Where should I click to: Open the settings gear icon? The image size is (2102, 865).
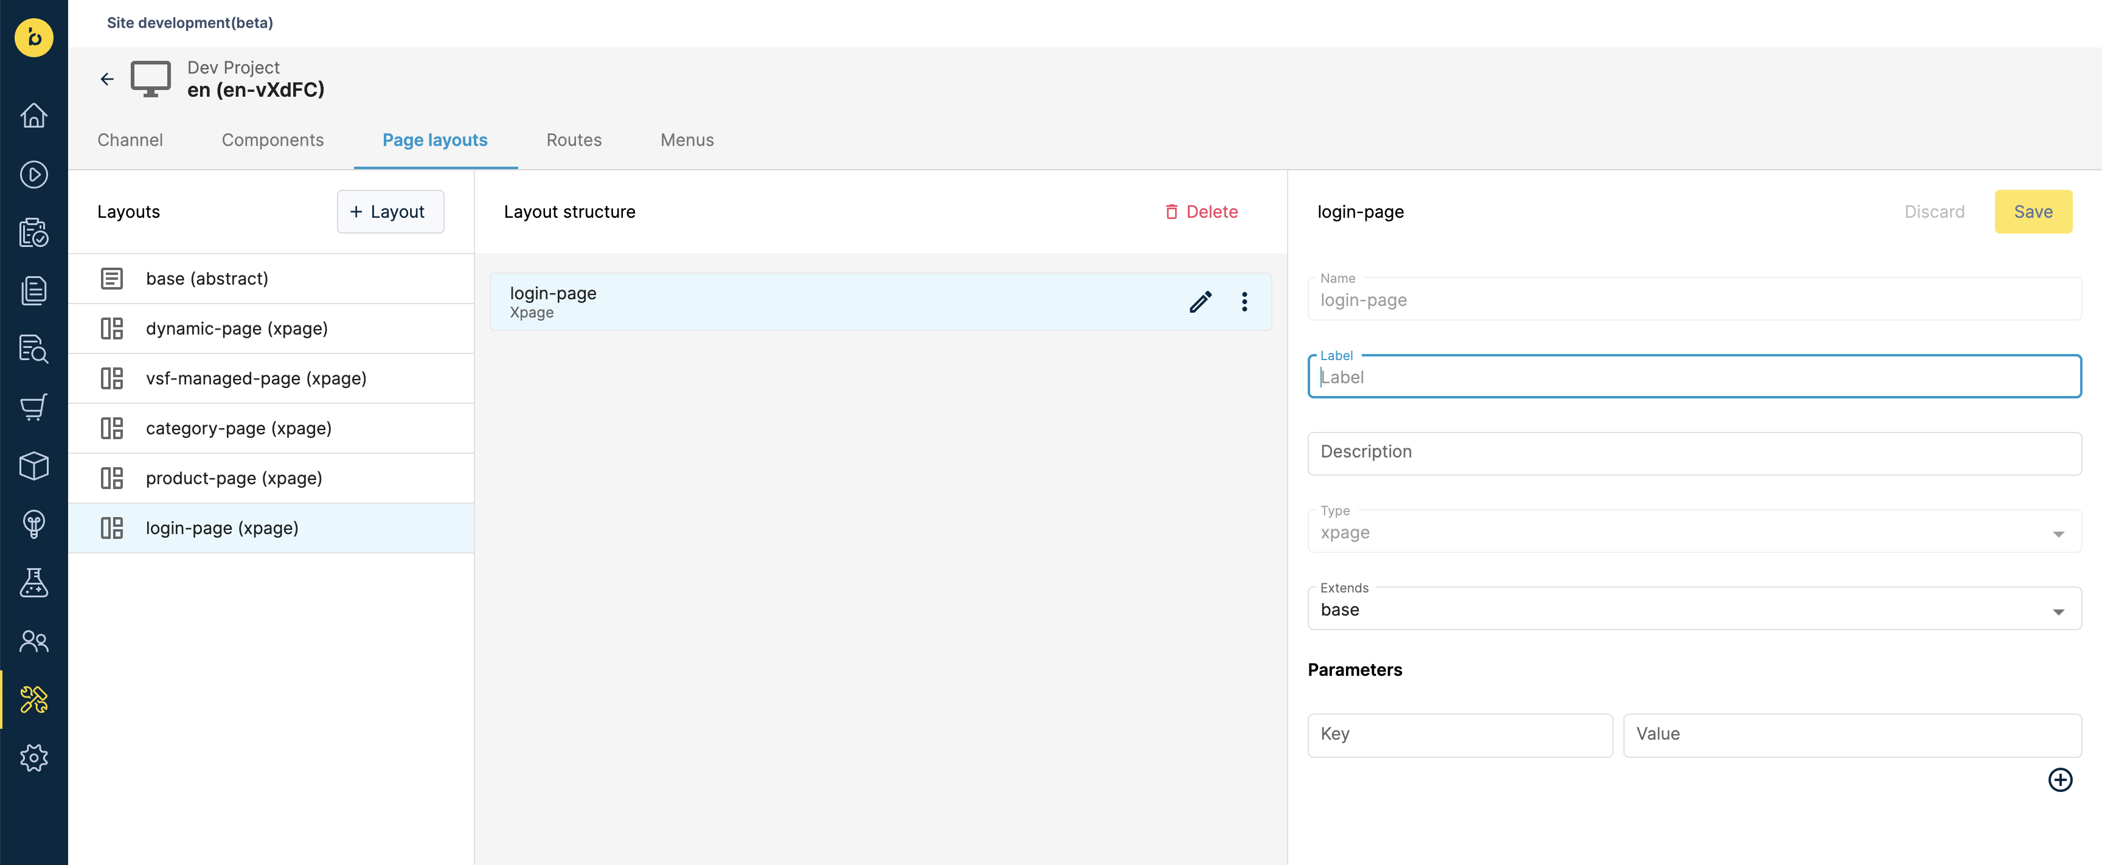click(33, 758)
